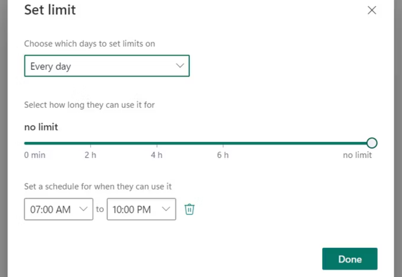Click the "4 h" slider label
The width and height of the screenshot is (402, 277).
tap(157, 155)
